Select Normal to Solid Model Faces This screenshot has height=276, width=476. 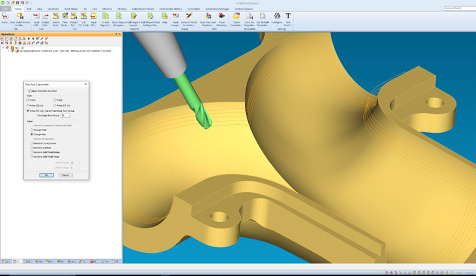31,157
